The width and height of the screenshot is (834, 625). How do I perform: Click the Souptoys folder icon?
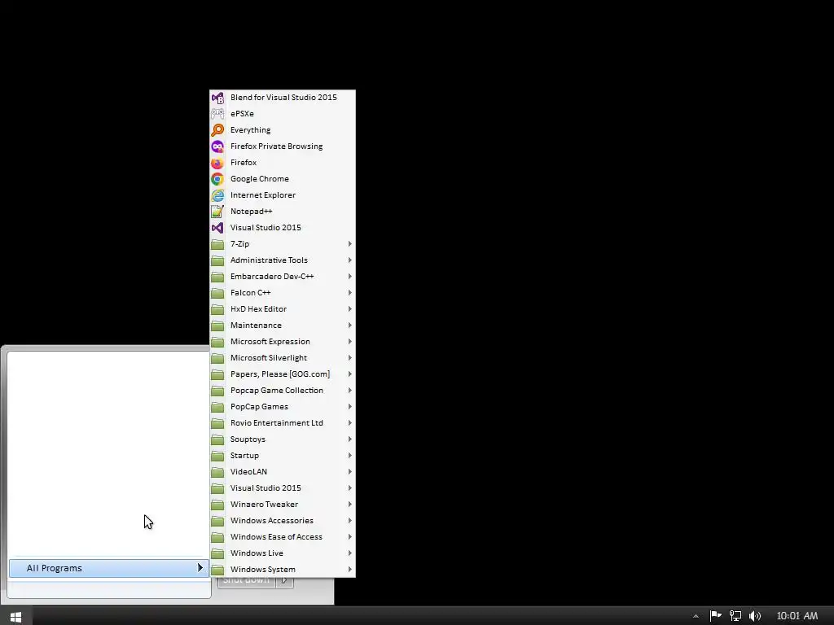(x=217, y=439)
